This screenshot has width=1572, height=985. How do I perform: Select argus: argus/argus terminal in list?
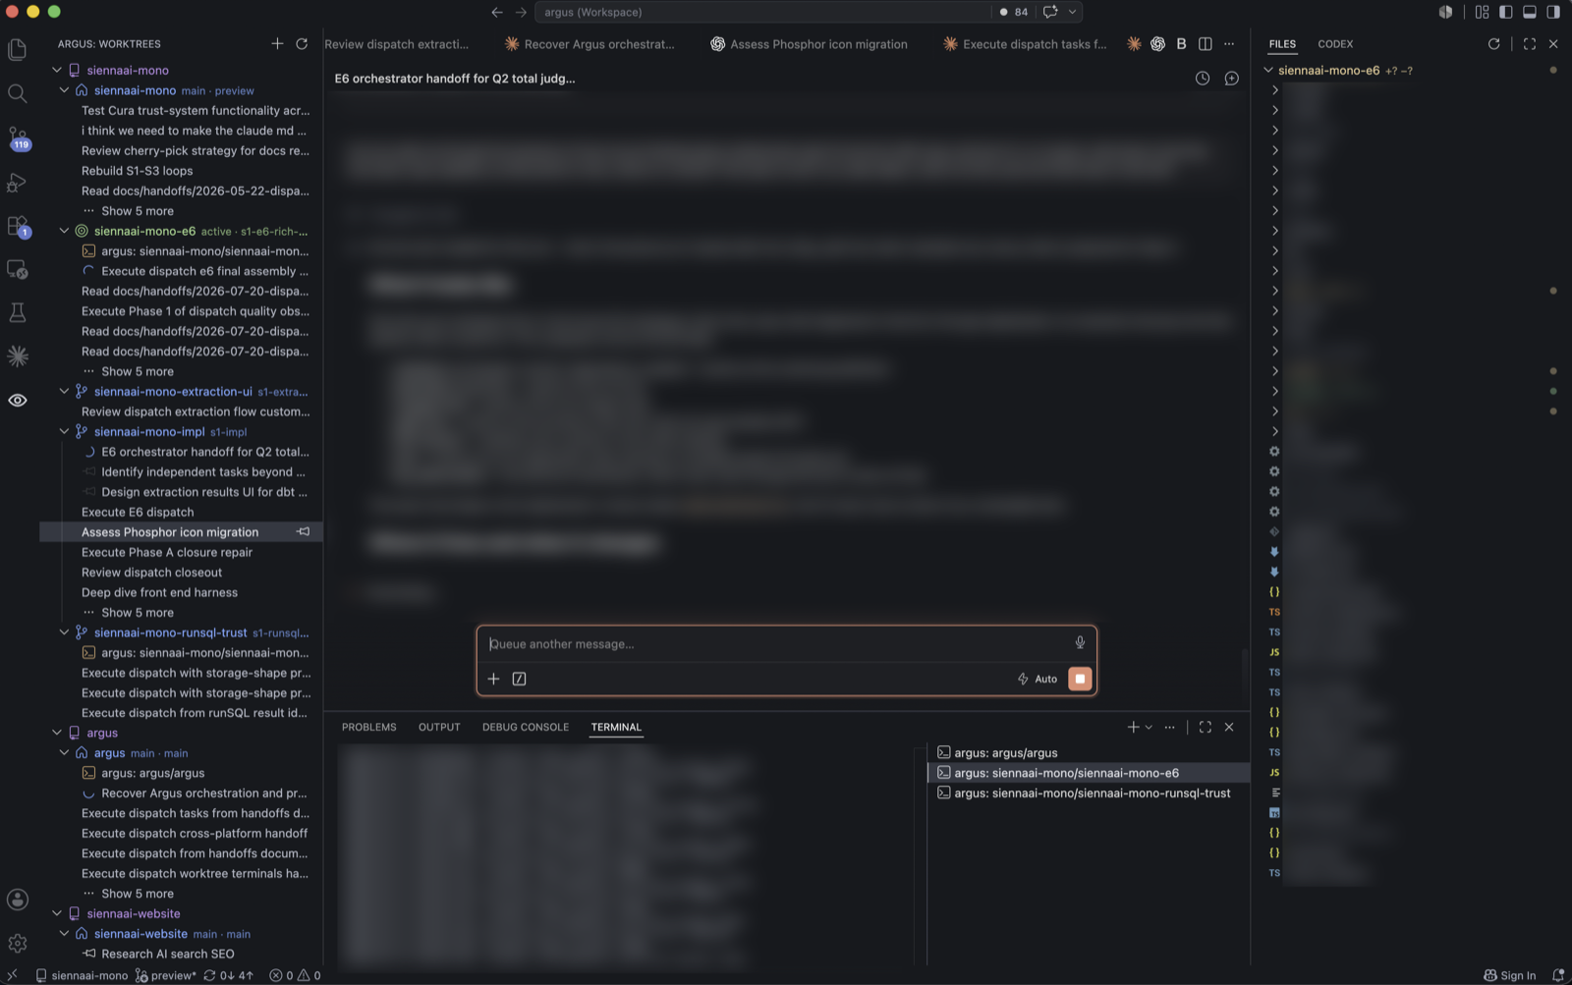tap(1088, 752)
